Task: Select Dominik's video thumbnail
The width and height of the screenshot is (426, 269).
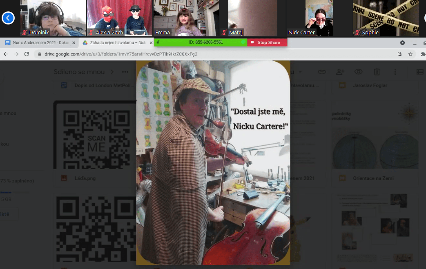Action: pyautogui.click(x=53, y=18)
